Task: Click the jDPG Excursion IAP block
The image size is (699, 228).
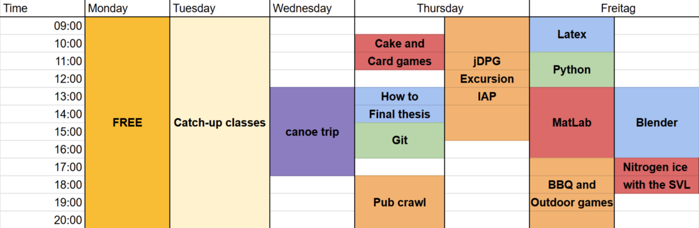Action: tap(487, 79)
